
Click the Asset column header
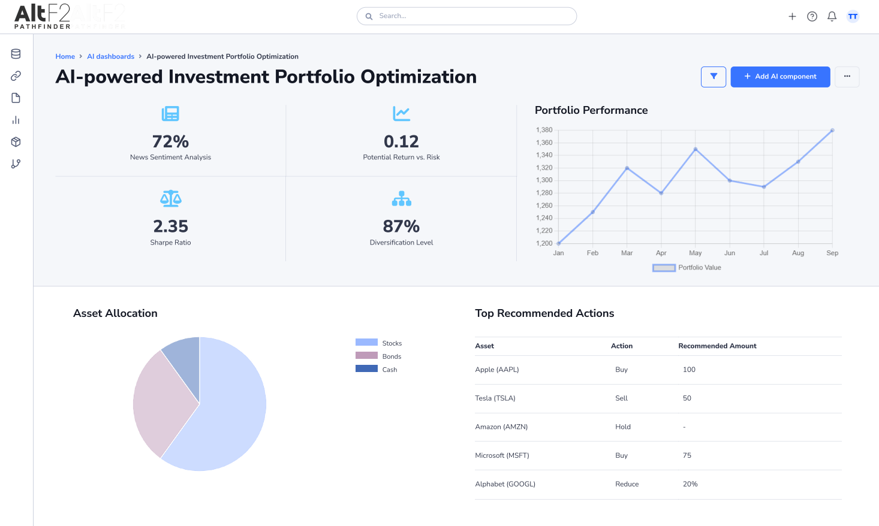[x=484, y=346]
